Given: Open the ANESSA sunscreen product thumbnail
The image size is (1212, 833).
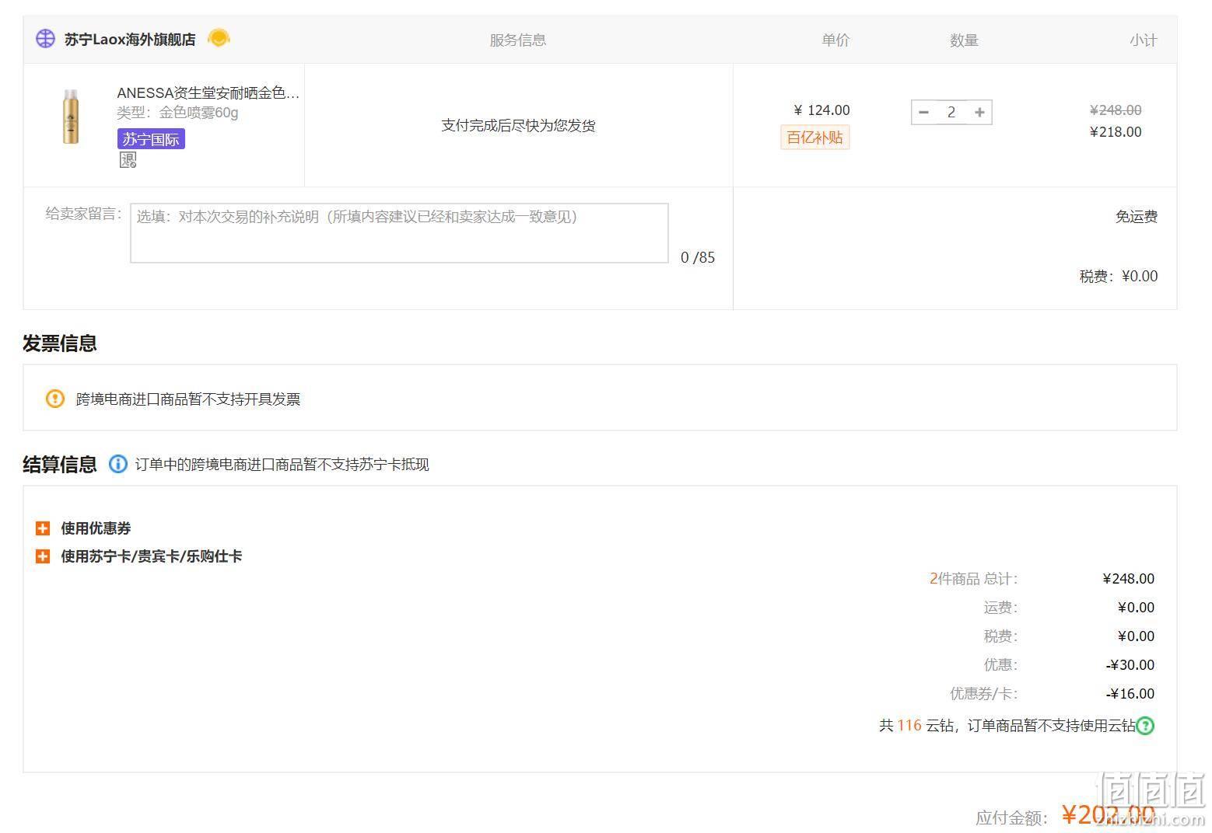Looking at the screenshot, I should pos(71,117).
